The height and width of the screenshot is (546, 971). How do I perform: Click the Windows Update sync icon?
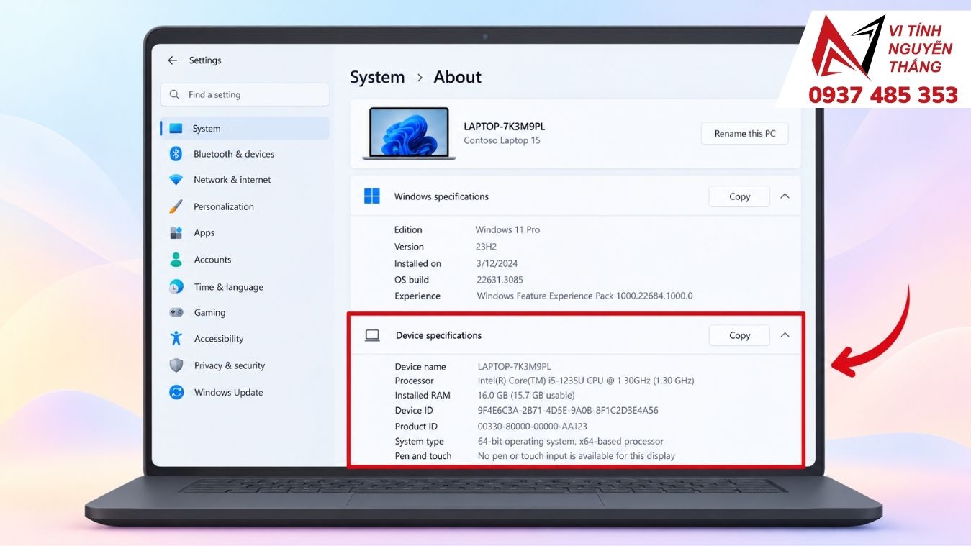176,393
